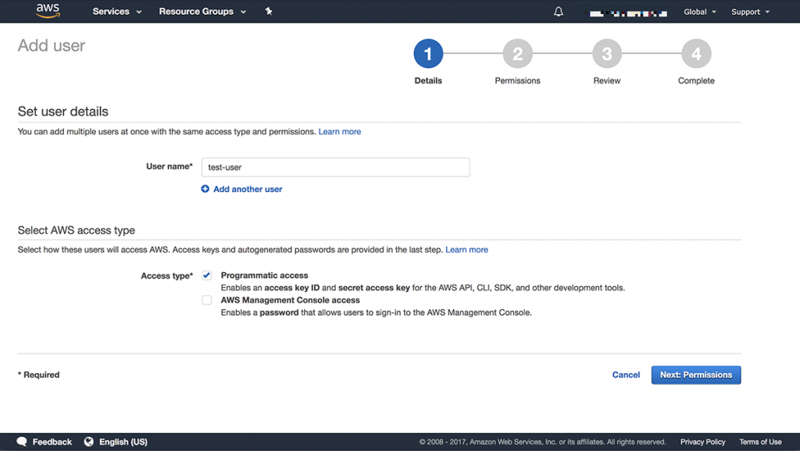Click the plus icon beside Add another user
This screenshot has height=451, width=800.
click(x=205, y=189)
